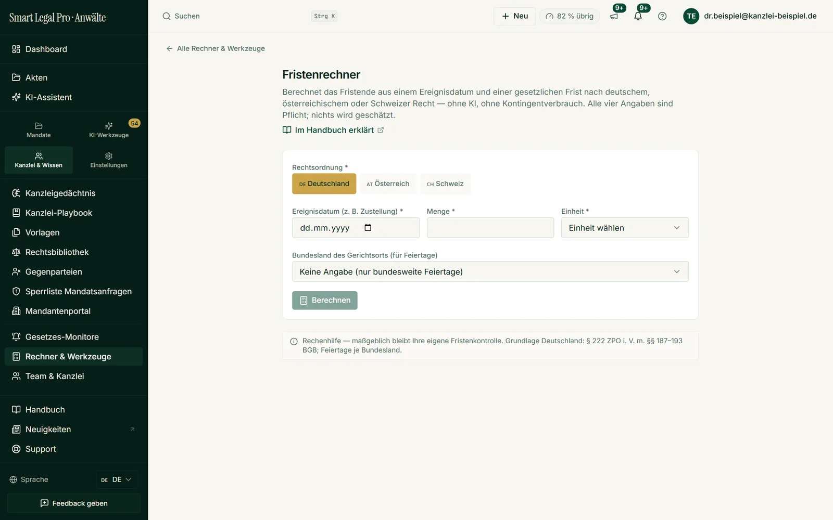Click the Feedback geben button
The image size is (833, 520).
74,503
